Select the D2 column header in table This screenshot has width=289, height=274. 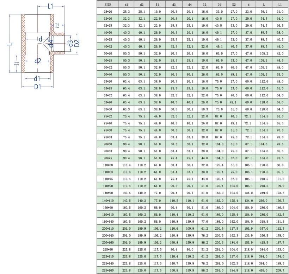(234, 5)
